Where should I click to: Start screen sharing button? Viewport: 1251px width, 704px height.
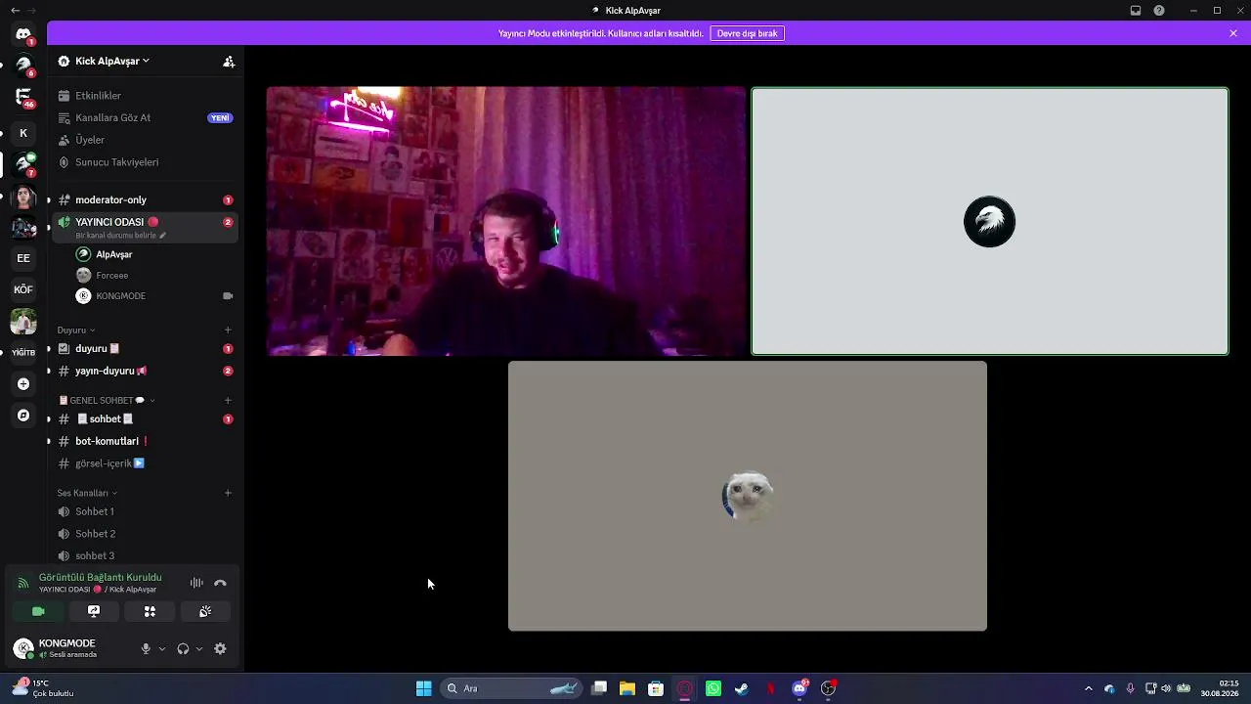(94, 611)
